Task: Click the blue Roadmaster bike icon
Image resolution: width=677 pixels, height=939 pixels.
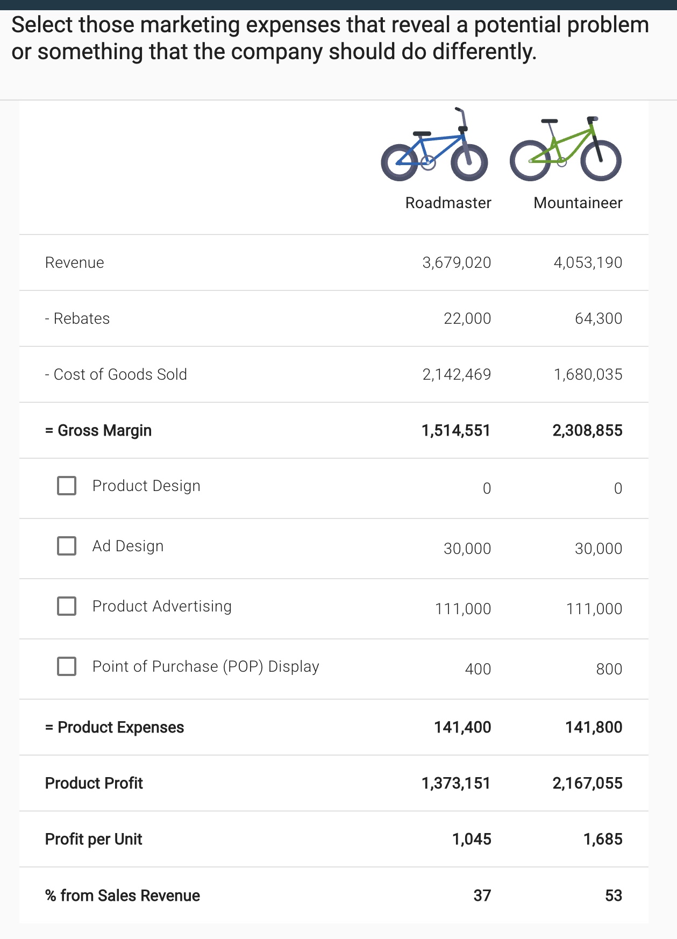Action: click(434, 147)
